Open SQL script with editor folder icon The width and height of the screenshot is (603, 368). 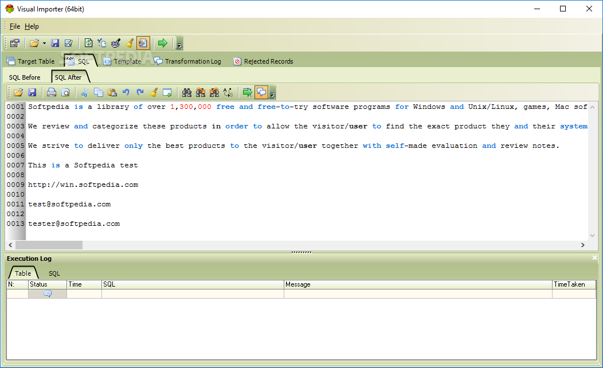pos(18,92)
